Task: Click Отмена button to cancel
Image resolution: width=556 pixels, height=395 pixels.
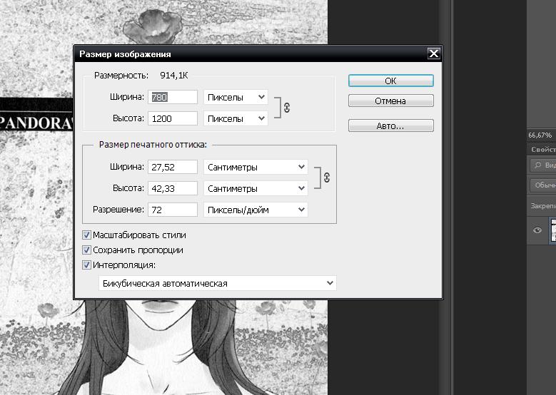Action: (390, 101)
